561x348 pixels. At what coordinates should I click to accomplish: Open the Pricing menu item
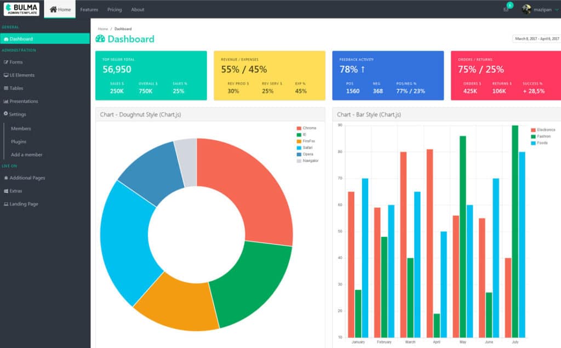pyautogui.click(x=115, y=9)
